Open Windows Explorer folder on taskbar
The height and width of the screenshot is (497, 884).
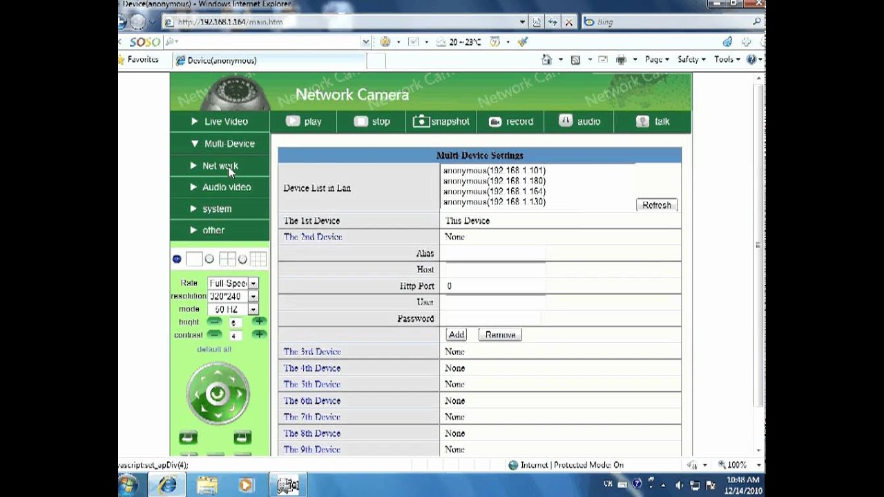pos(208,485)
